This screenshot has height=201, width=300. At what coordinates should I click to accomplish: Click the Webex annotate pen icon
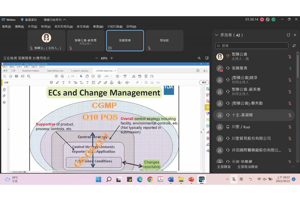pyautogui.click(x=199, y=58)
